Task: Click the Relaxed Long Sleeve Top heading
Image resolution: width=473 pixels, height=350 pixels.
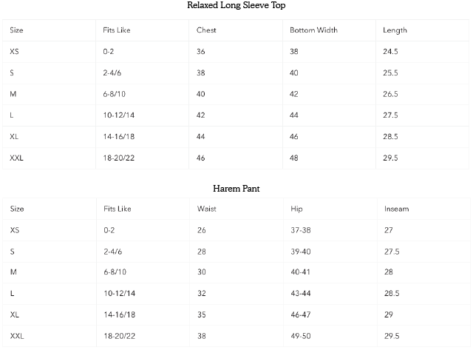Action: (236, 6)
